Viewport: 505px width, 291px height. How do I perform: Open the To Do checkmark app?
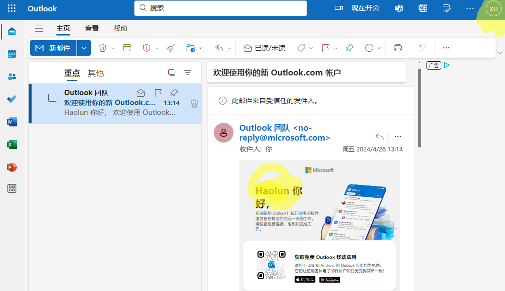pyautogui.click(x=12, y=99)
